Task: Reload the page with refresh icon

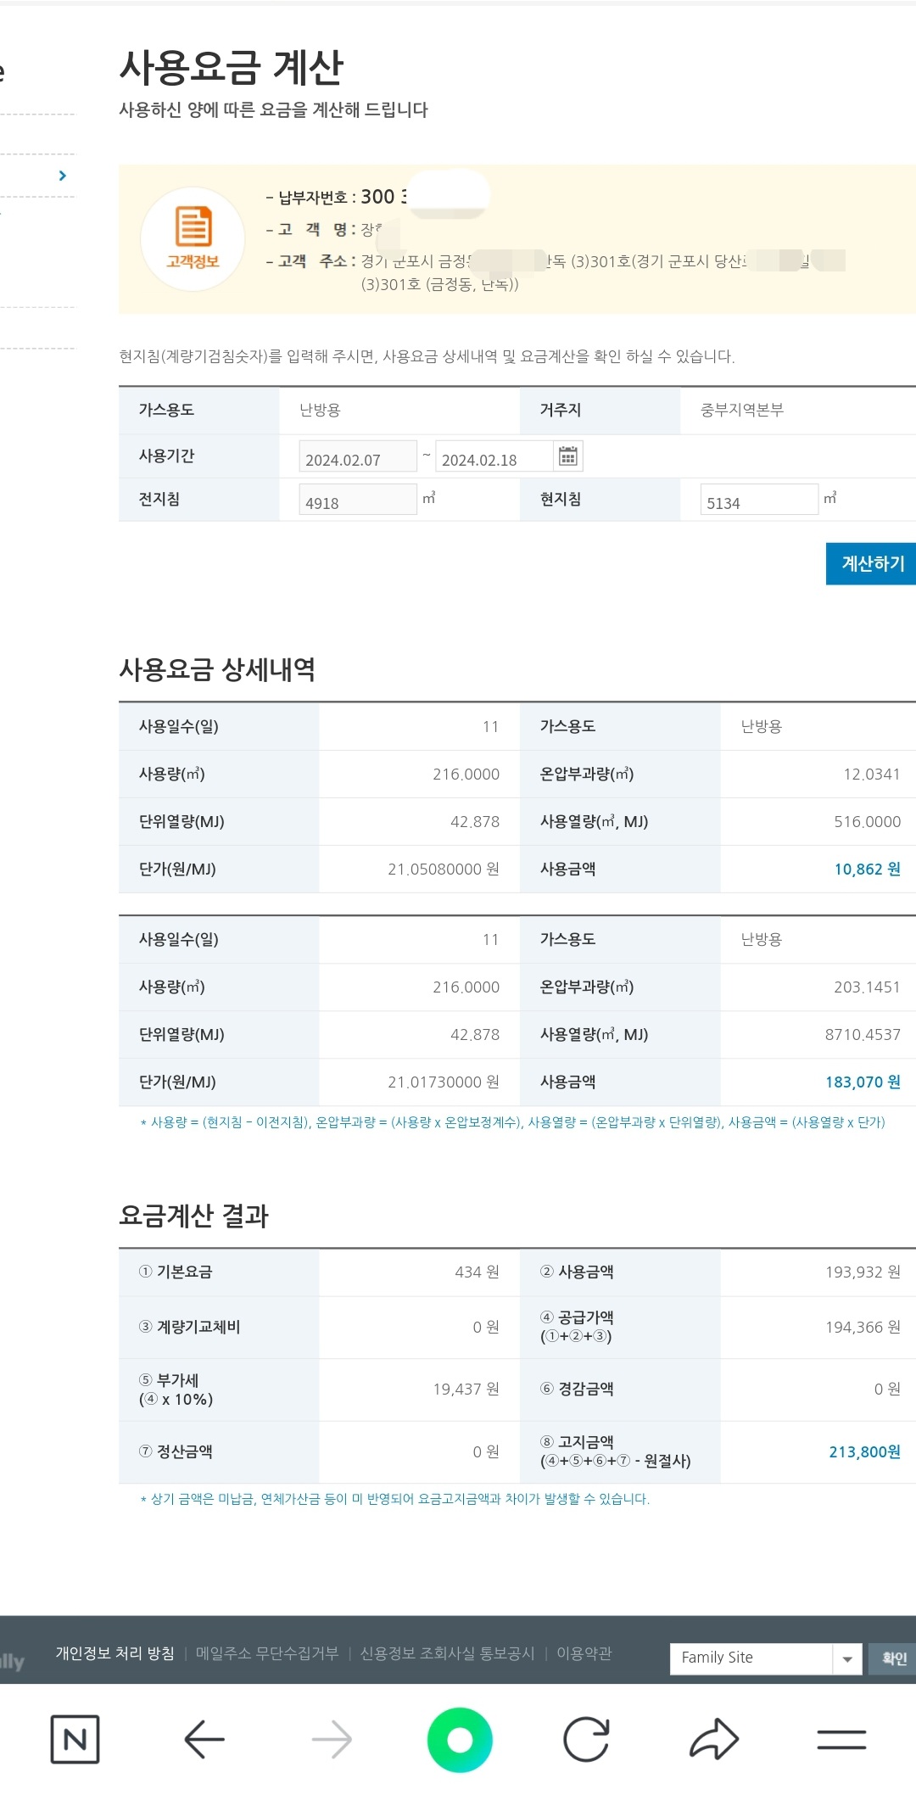Action: pos(586,1739)
